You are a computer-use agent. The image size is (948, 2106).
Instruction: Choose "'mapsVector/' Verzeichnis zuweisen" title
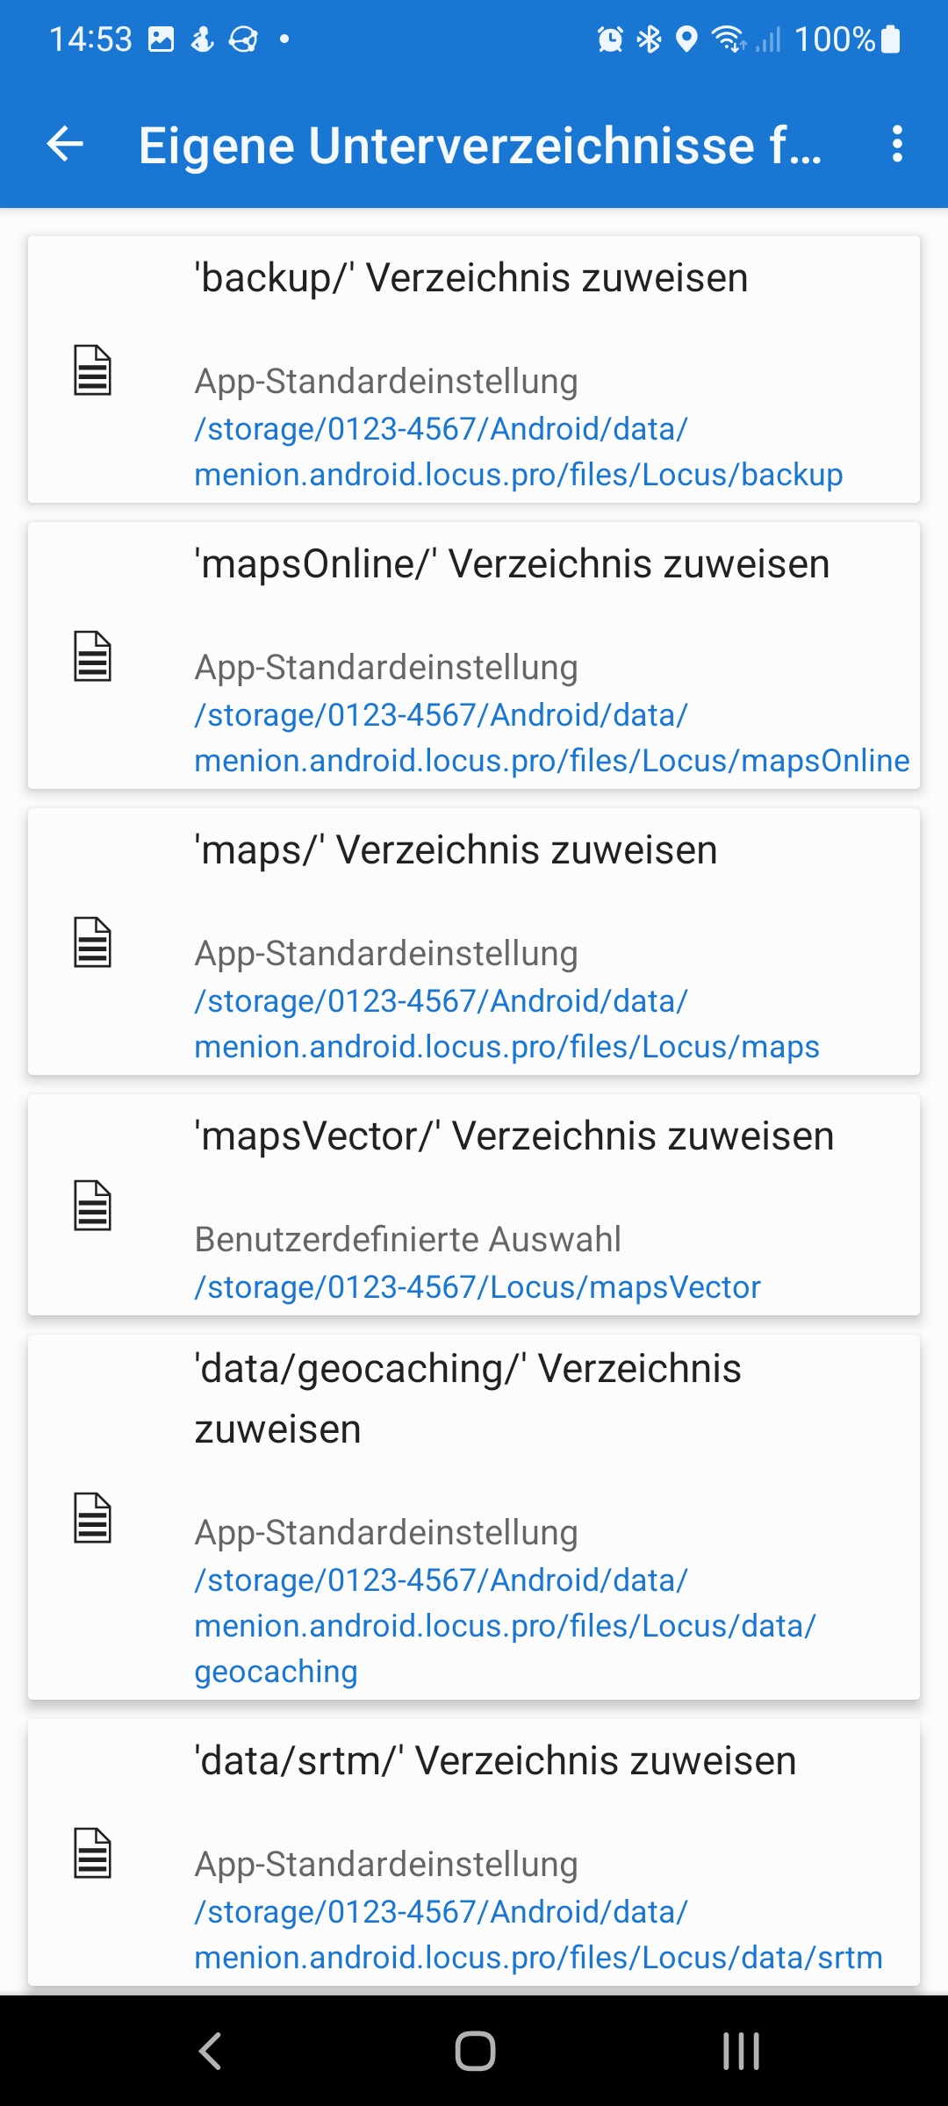pyautogui.click(x=513, y=1136)
